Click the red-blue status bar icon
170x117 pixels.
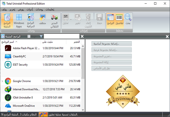pos(46,115)
